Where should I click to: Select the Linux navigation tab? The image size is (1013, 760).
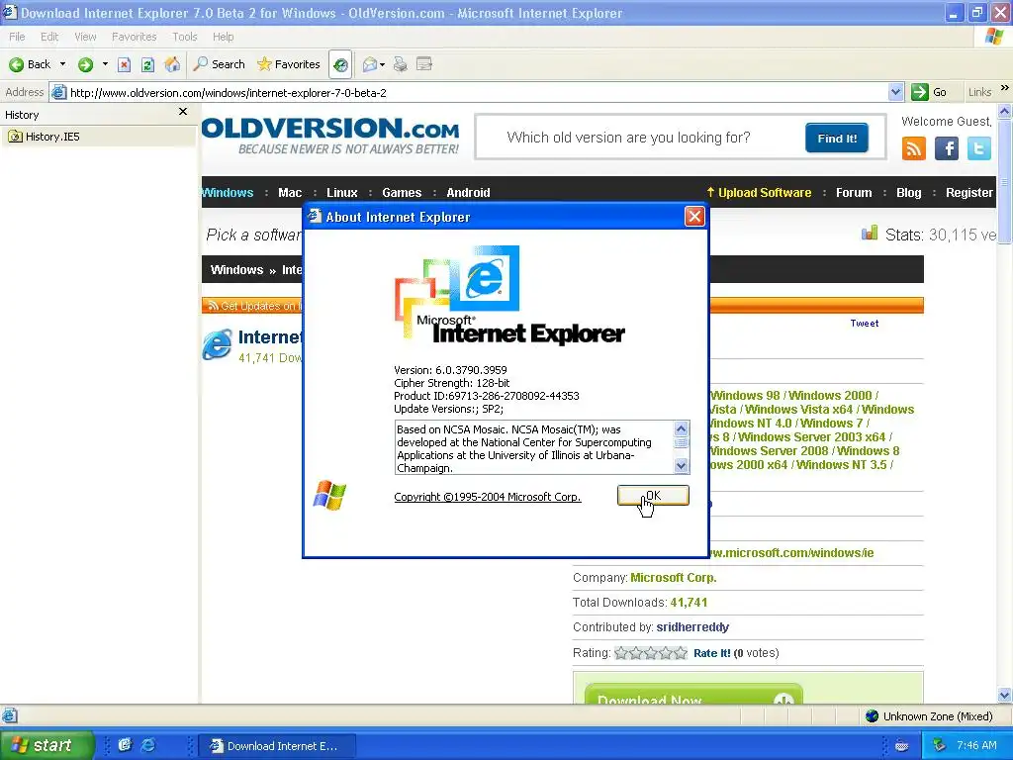click(341, 193)
